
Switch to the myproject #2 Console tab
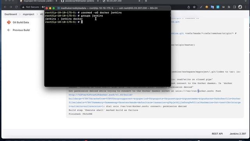(38, 1)
